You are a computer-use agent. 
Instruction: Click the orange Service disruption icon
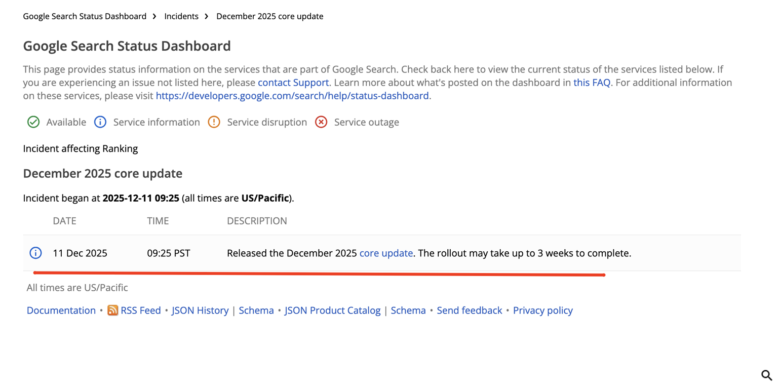[x=214, y=122]
